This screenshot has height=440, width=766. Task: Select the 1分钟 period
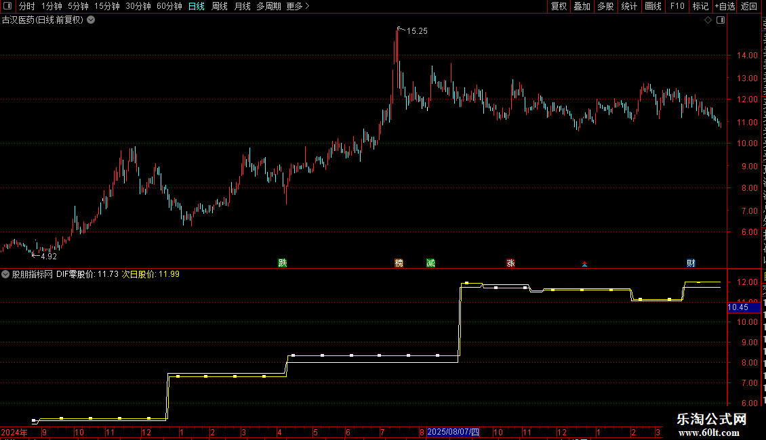click(52, 6)
